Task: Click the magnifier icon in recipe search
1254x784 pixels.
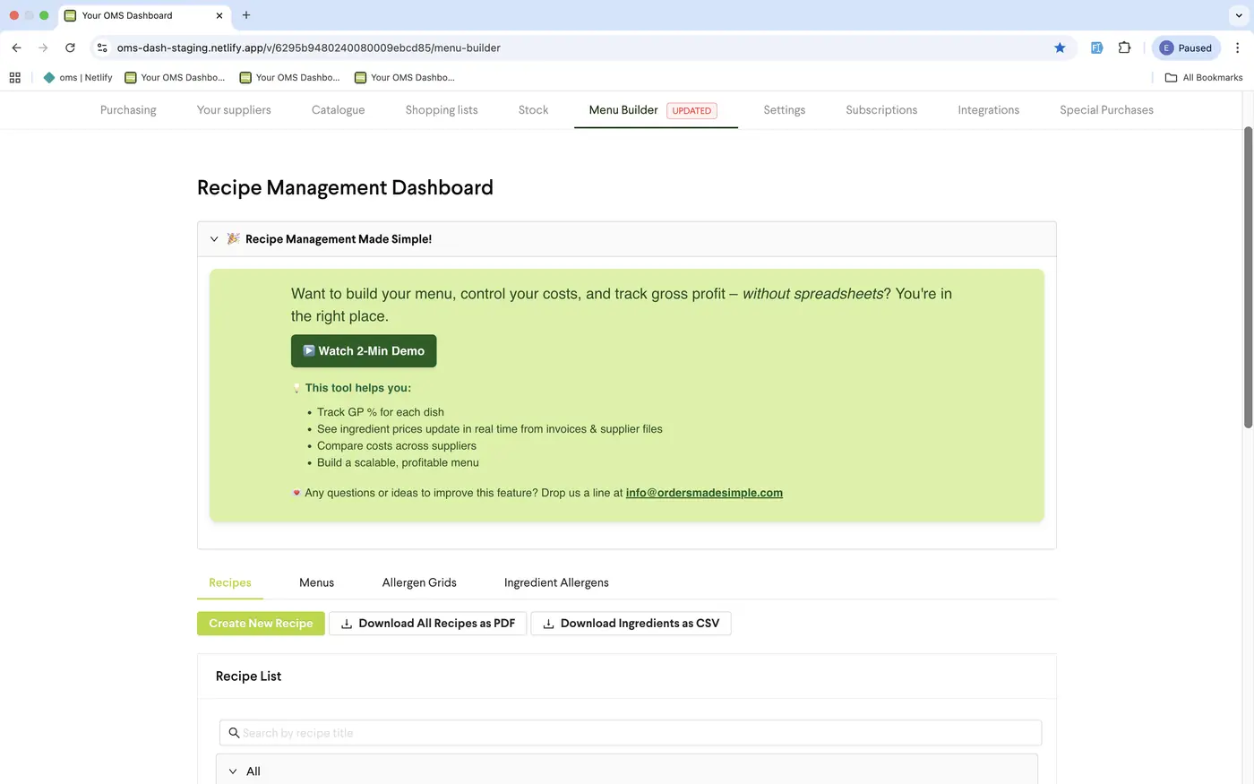Action: coord(234,733)
